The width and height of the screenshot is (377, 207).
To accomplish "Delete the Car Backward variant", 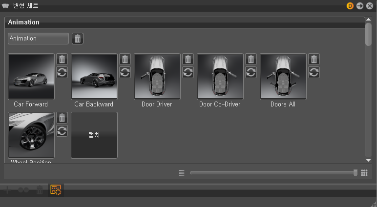I will pyautogui.click(x=125, y=59).
